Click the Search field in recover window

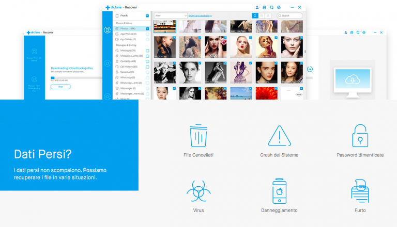click(291, 16)
